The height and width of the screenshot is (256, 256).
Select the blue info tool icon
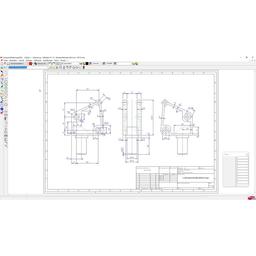[x=2, y=109]
